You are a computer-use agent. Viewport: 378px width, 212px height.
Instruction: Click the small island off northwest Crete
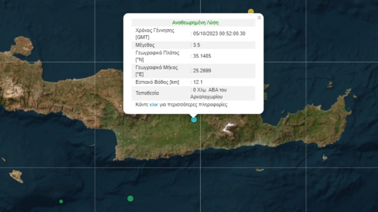(x=22, y=45)
